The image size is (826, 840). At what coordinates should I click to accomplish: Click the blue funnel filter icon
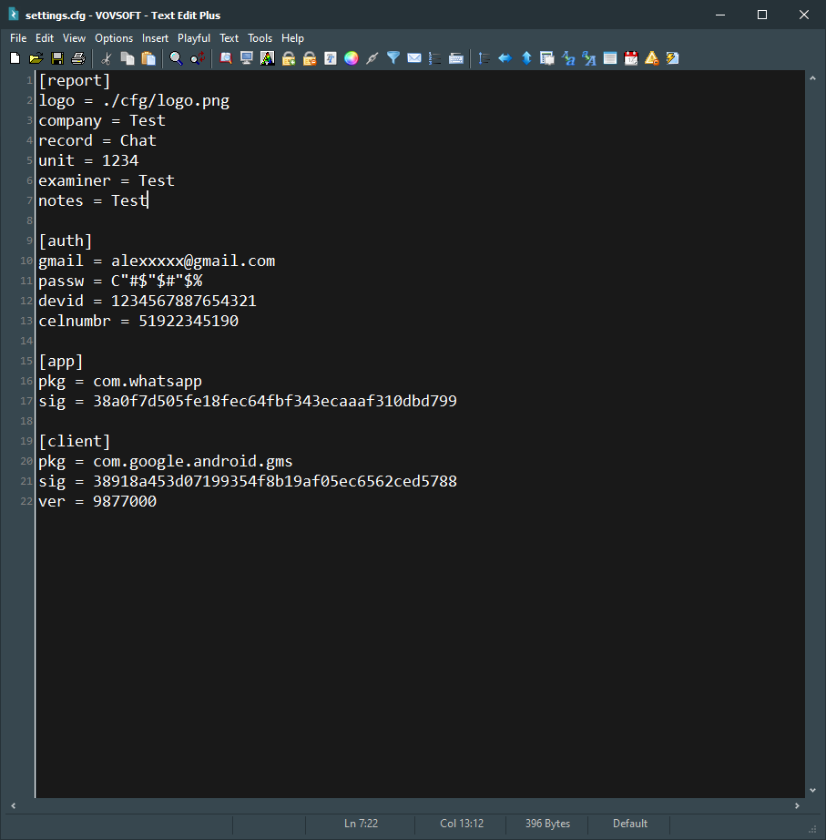click(x=393, y=58)
